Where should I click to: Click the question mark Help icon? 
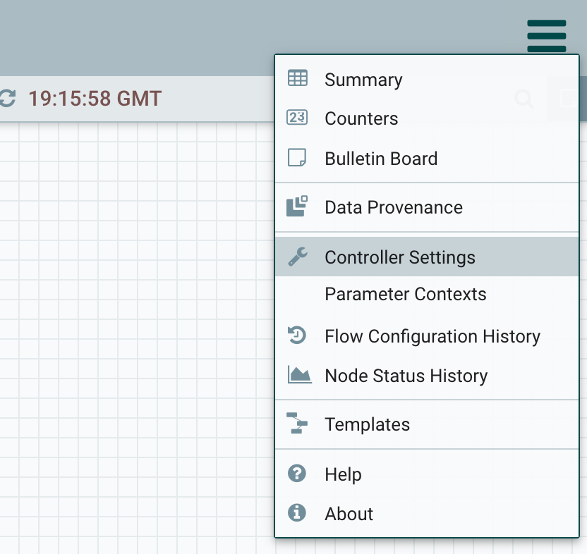point(297,474)
